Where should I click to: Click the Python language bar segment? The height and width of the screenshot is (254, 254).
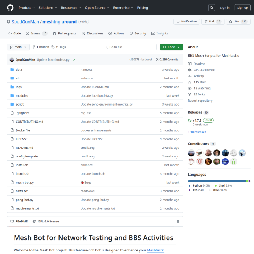point(217,181)
